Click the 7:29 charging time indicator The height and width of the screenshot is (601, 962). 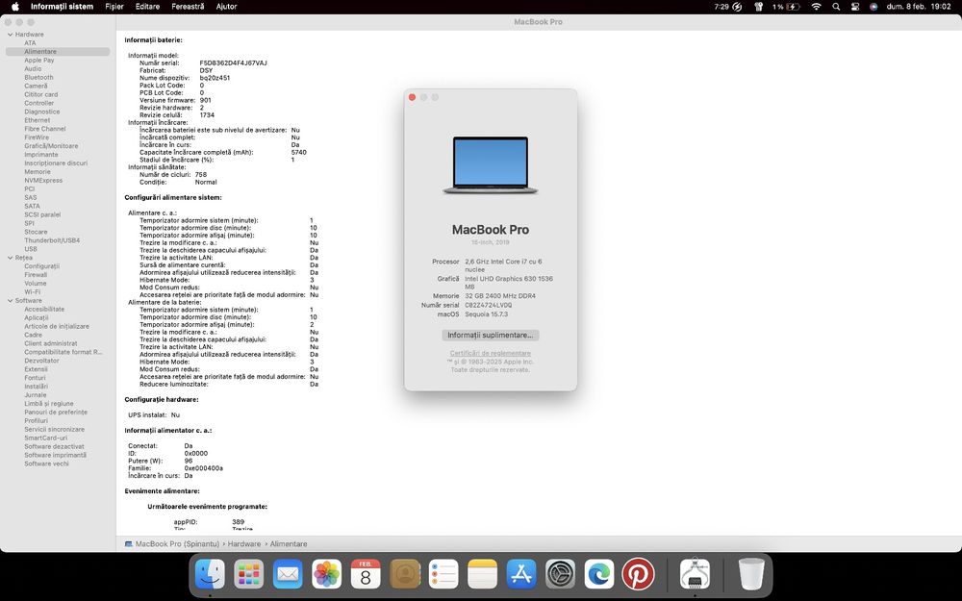(x=728, y=7)
